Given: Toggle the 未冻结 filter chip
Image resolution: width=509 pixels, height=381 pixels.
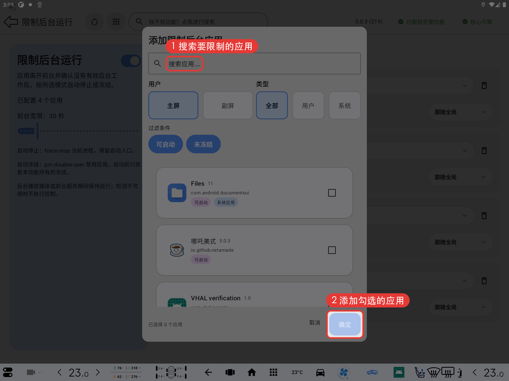Looking at the screenshot, I should (x=203, y=144).
